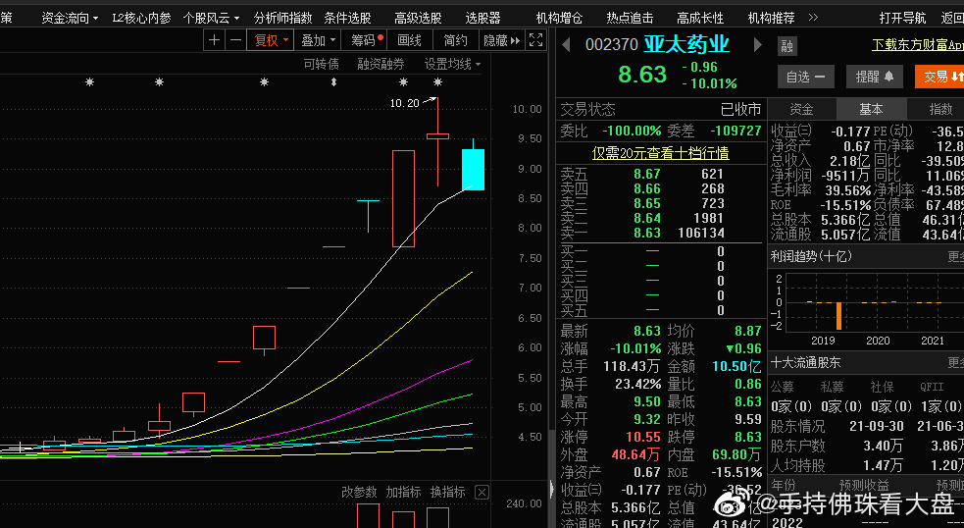This screenshot has width=964, height=528.
Task: Remove stock from 自选 watchlist
Action: (806, 77)
